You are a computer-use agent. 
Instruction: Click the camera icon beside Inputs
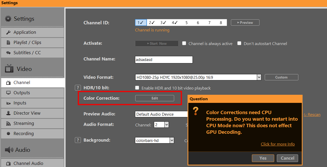[8, 103]
